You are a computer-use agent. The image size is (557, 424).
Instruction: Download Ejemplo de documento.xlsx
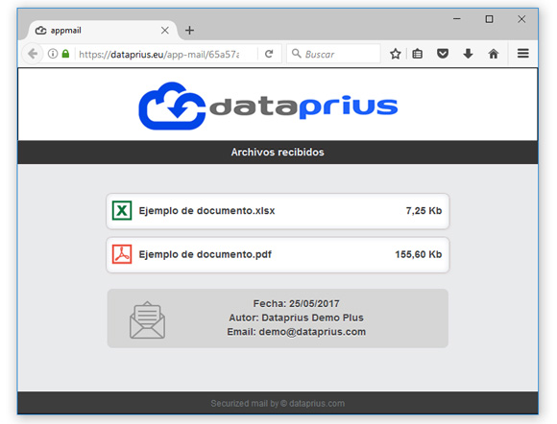point(278,211)
